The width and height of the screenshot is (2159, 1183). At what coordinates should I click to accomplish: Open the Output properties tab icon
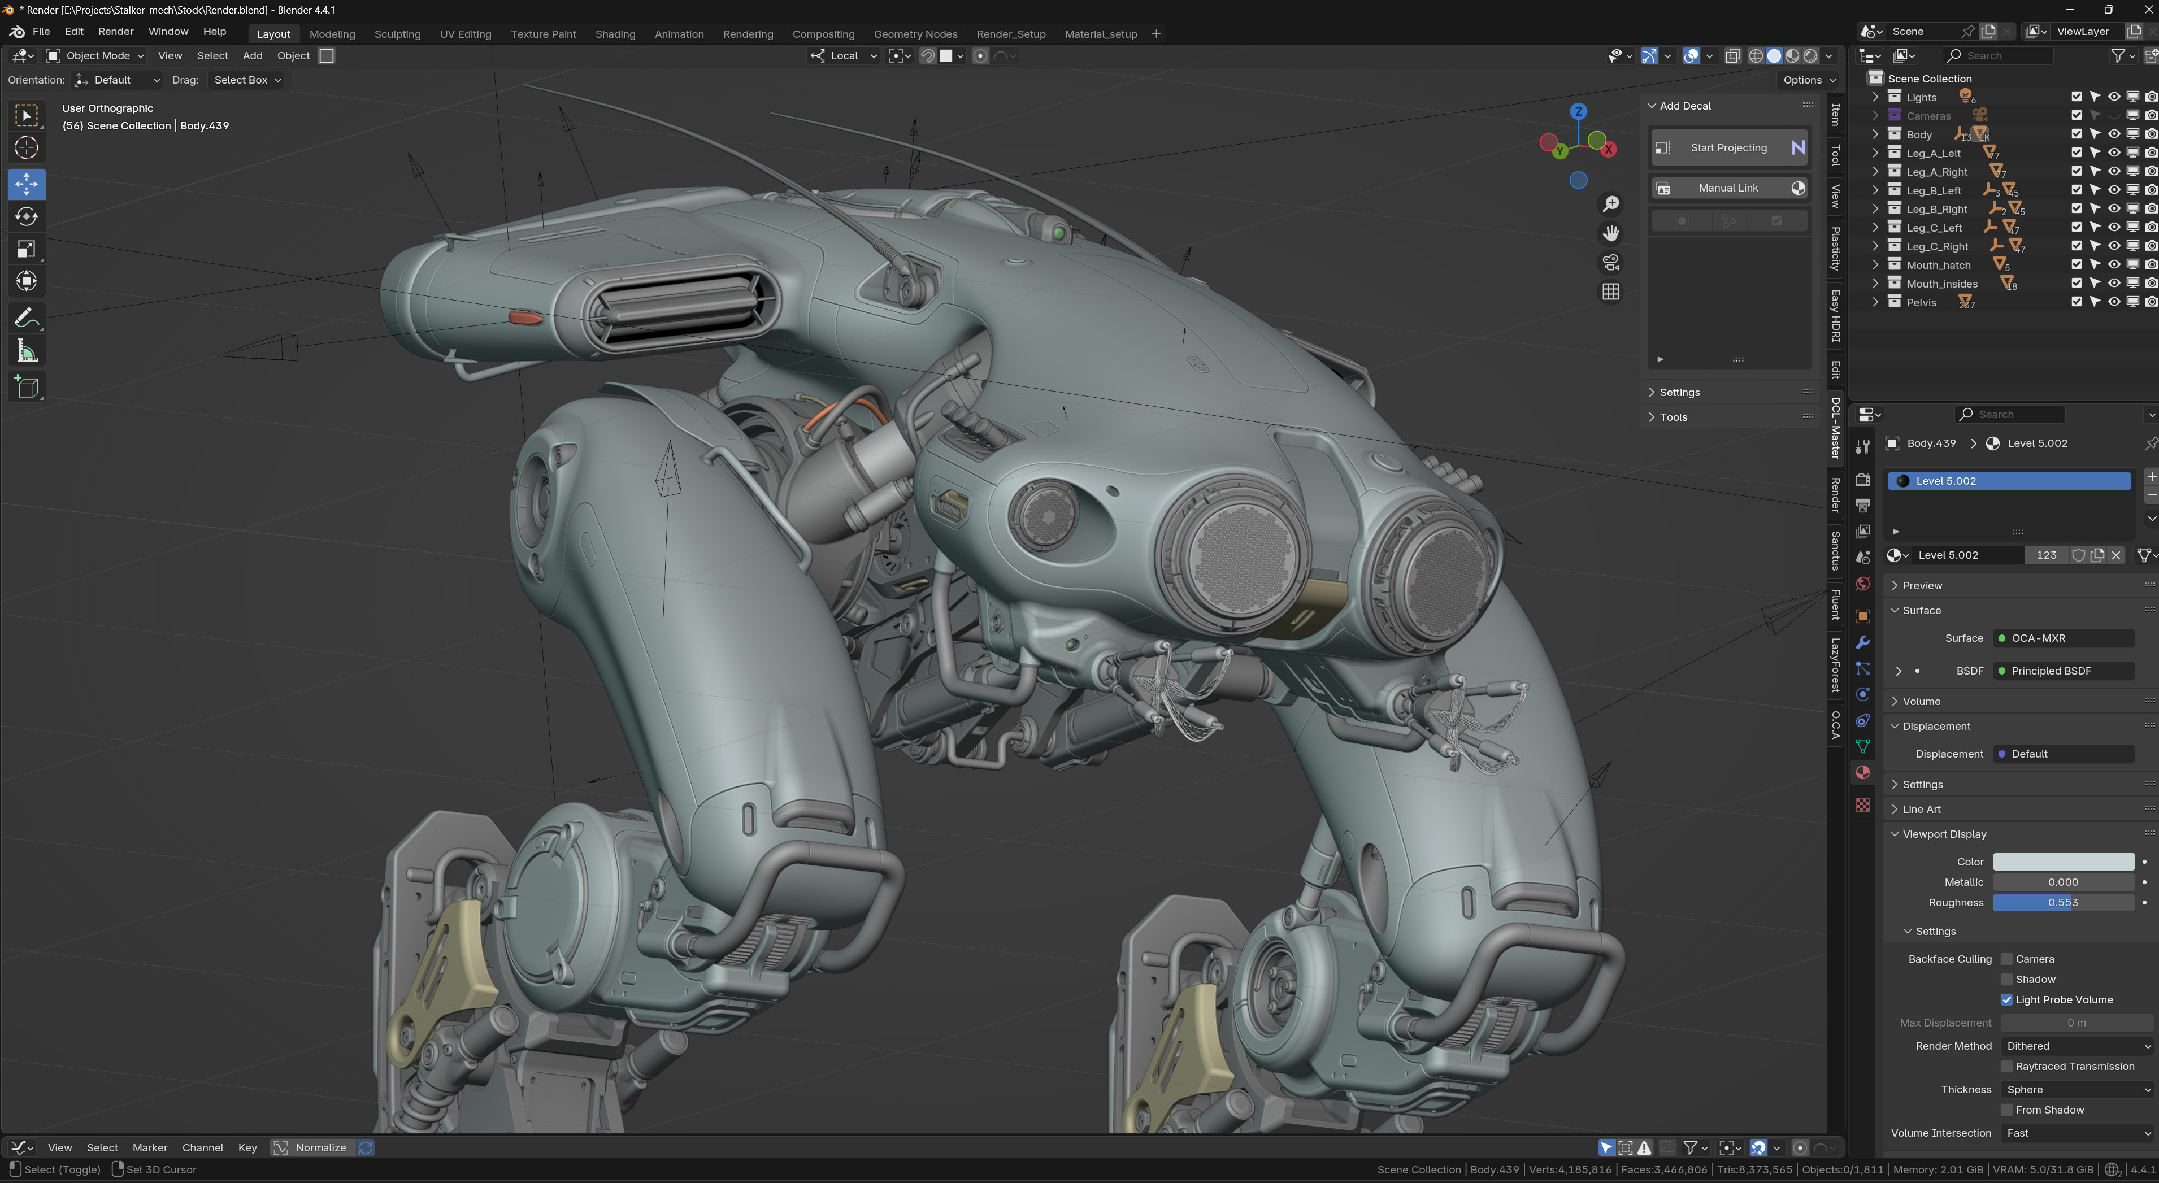click(x=1862, y=506)
